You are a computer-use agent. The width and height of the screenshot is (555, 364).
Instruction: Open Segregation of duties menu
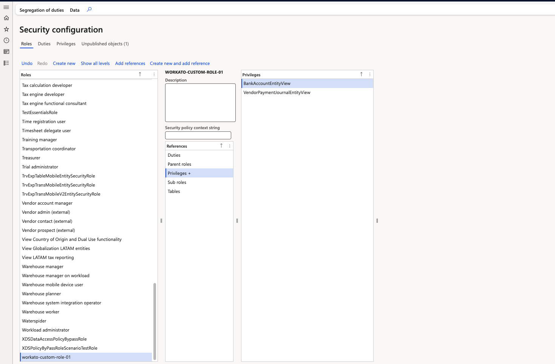(42, 10)
